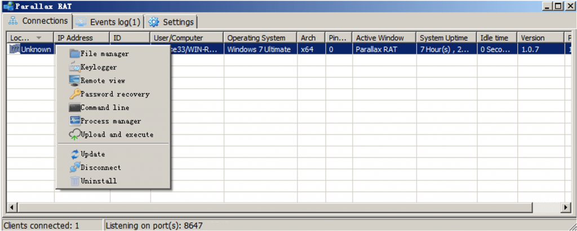Click the Command line terminal icon
The height and width of the screenshot is (231, 577).
click(x=74, y=108)
